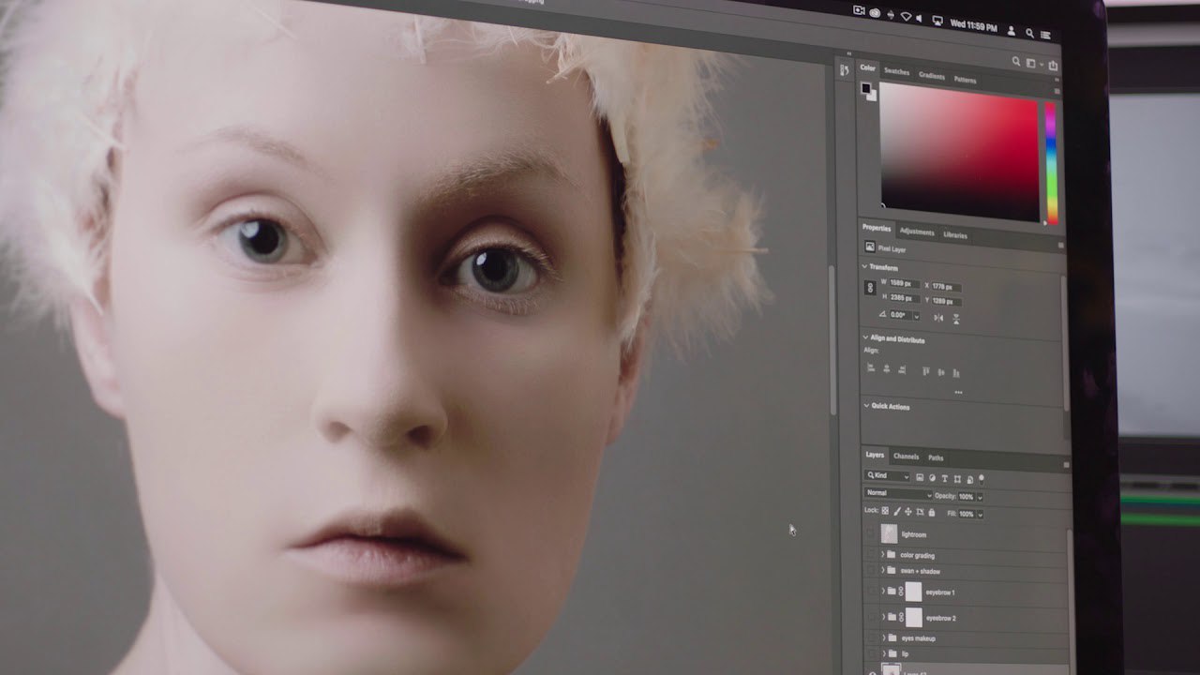
Task: Filter layers by type layers
Action: [944, 478]
